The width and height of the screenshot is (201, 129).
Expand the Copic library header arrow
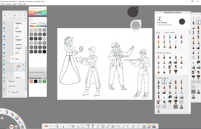coord(38,16)
